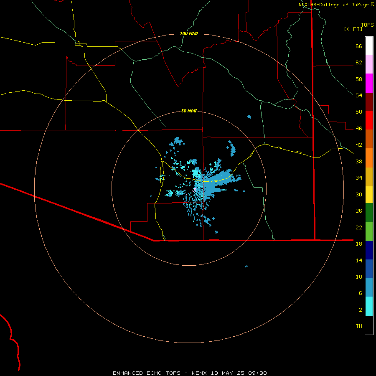Click the black TH threshold swatch
Screen dimensions: 376x376
point(369,325)
